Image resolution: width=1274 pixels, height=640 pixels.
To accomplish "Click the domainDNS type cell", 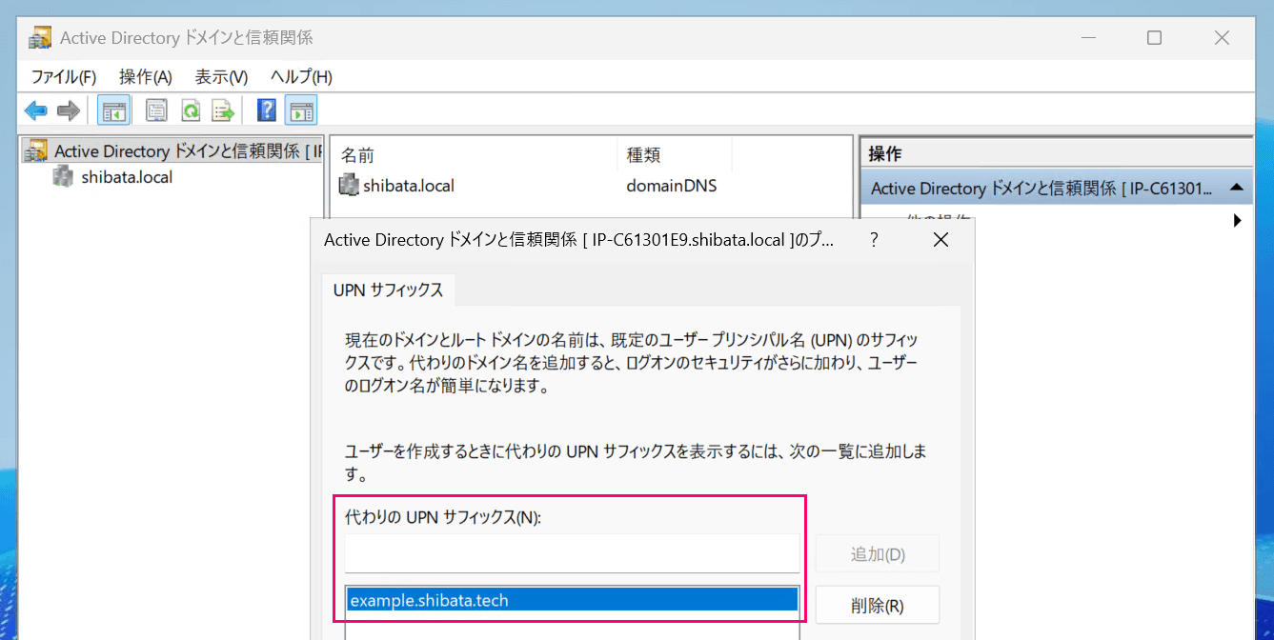I will tap(671, 186).
